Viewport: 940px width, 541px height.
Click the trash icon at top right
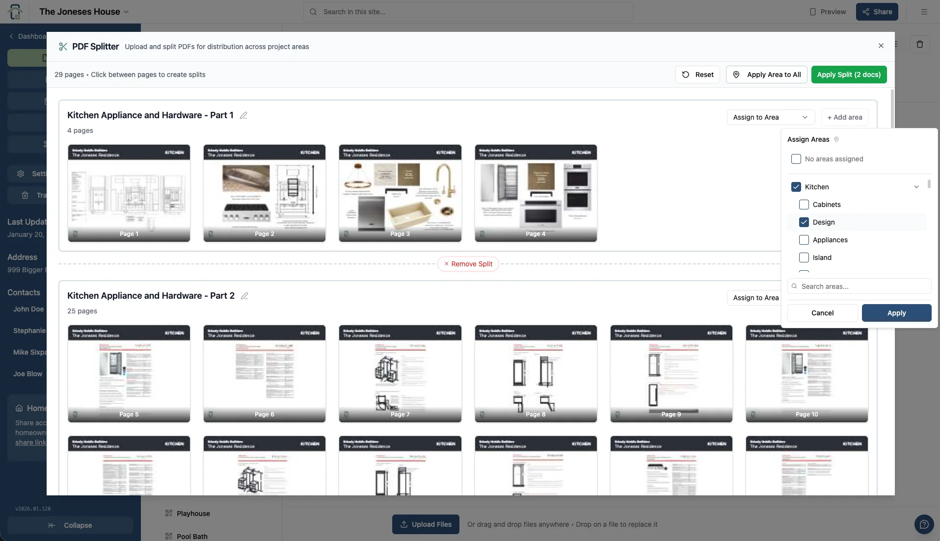pos(919,44)
